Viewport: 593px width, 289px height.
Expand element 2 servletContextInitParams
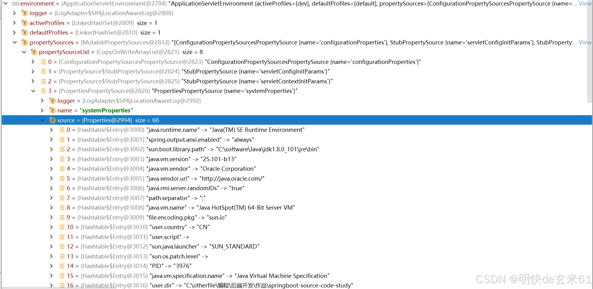[33, 81]
